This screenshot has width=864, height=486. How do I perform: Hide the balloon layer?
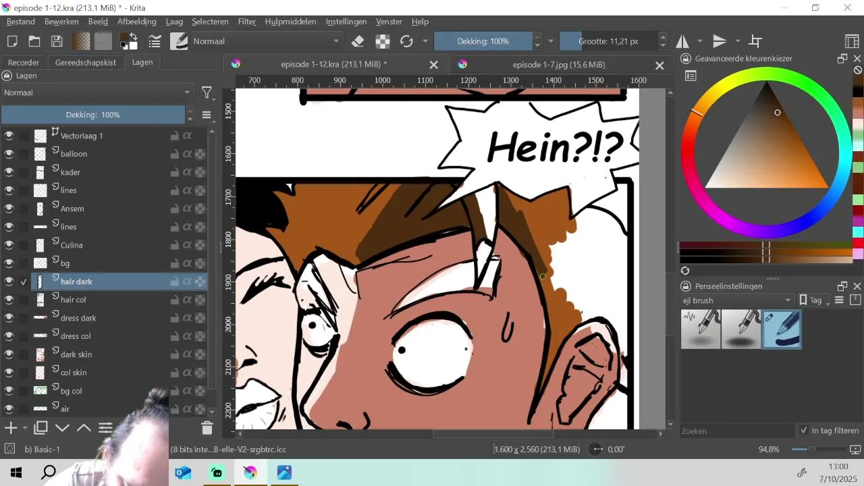(9, 154)
